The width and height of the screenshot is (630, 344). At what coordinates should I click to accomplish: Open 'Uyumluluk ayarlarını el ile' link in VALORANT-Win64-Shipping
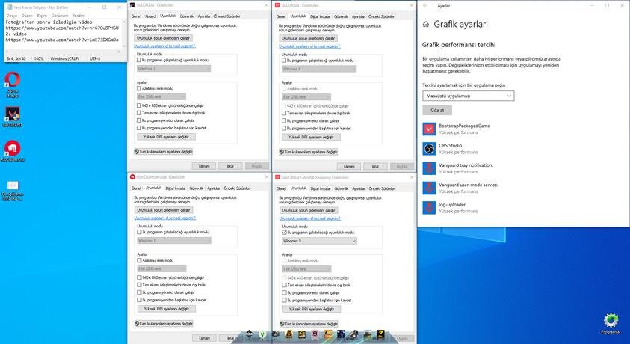pyautogui.click(x=310, y=218)
